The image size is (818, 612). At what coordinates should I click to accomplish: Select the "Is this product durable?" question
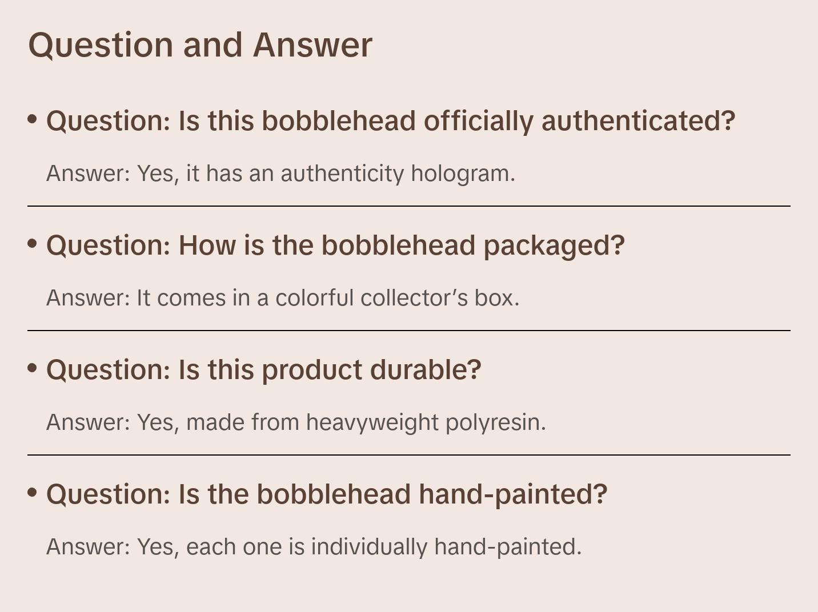click(263, 370)
